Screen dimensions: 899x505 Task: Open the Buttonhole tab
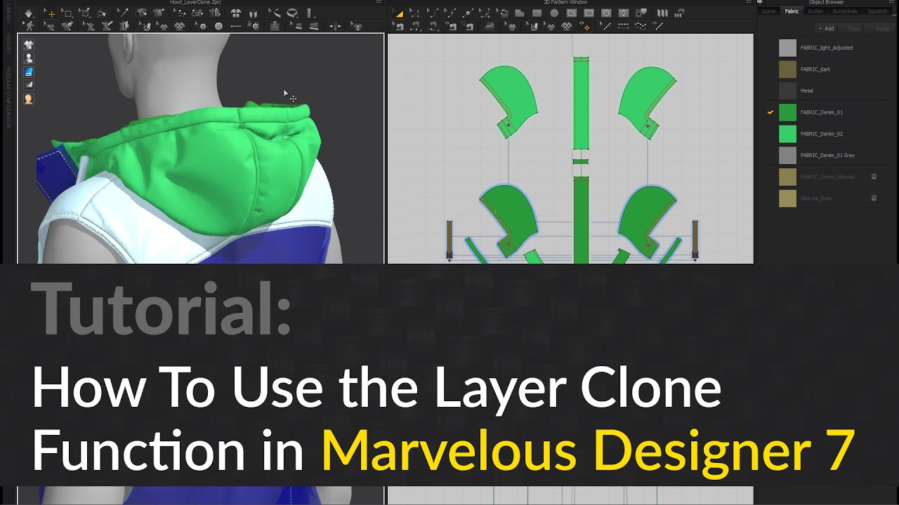pos(845,11)
